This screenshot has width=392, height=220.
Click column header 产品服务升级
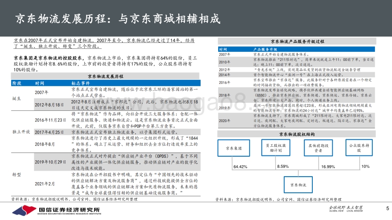pos(265,49)
